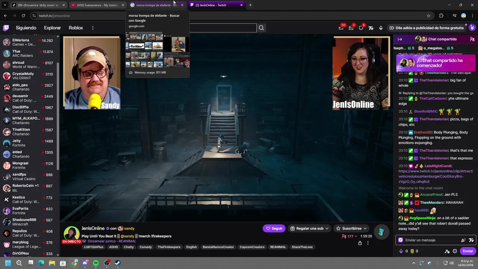The image size is (478, 269).
Task: Open stream more options three dots
Action: click(x=368, y=243)
